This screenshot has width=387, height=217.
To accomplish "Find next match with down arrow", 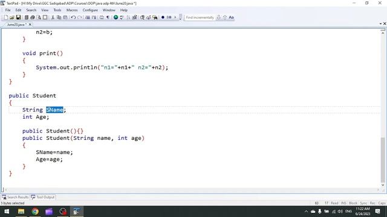I will pos(218,17).
